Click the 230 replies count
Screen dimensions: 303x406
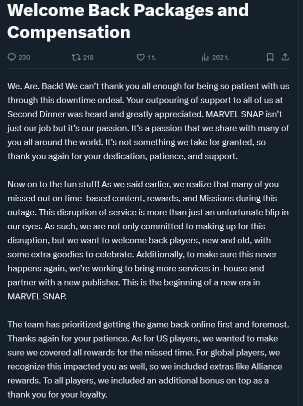pyautogui.click(x=24, y=57)
